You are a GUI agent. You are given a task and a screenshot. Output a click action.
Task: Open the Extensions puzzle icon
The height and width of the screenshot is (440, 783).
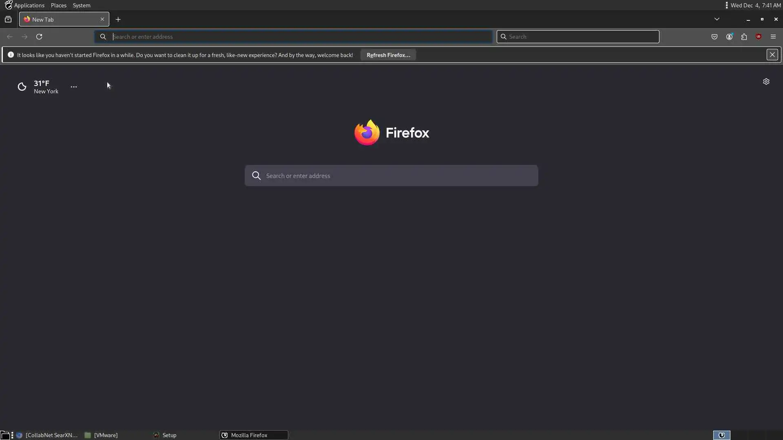[x=744, y=37]
